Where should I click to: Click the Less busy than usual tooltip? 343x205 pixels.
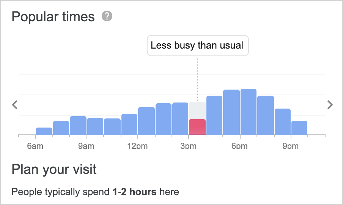198,46
